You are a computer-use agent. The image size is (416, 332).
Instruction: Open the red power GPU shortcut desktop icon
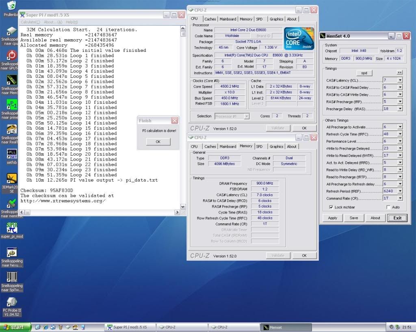(12, 55)
